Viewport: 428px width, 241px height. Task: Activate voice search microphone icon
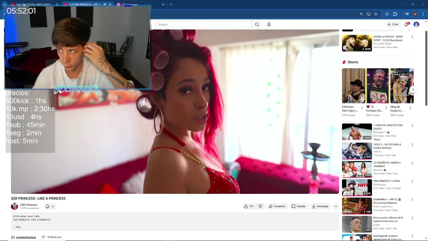click(x=269, y=24)
